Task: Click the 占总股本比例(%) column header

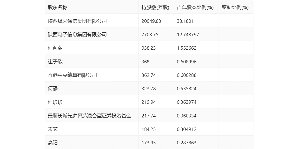Action: [x=195, y=8]
